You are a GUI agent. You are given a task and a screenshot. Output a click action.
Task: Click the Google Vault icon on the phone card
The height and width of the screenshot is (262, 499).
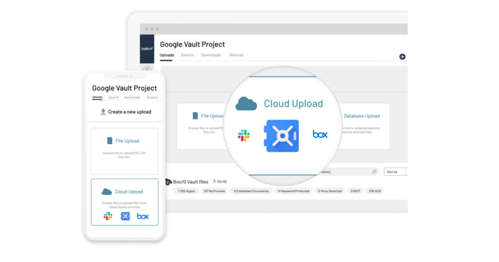(x=125, y=216)
